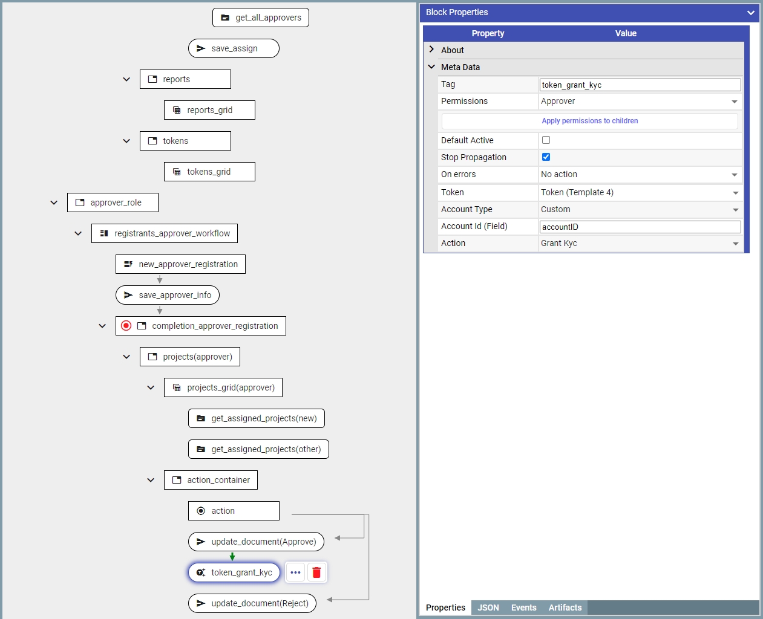Image resolution: width=763 pixels, height=619 pixels.
Task: Click the radio icon on action block
Action: 201,511
